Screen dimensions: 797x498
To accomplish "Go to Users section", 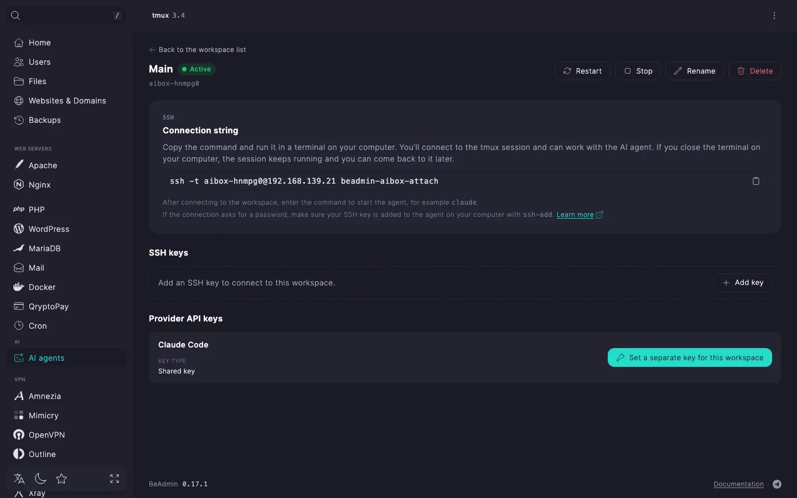I will pyautogui.click(x=66, y=62).
